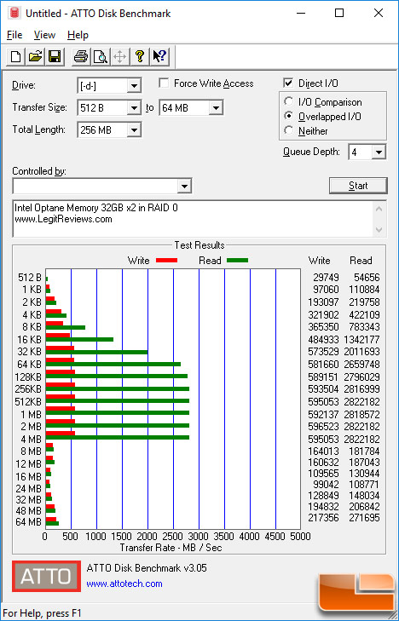Click the description text box
The image size is (399, 621).
(x=193, y=219)
